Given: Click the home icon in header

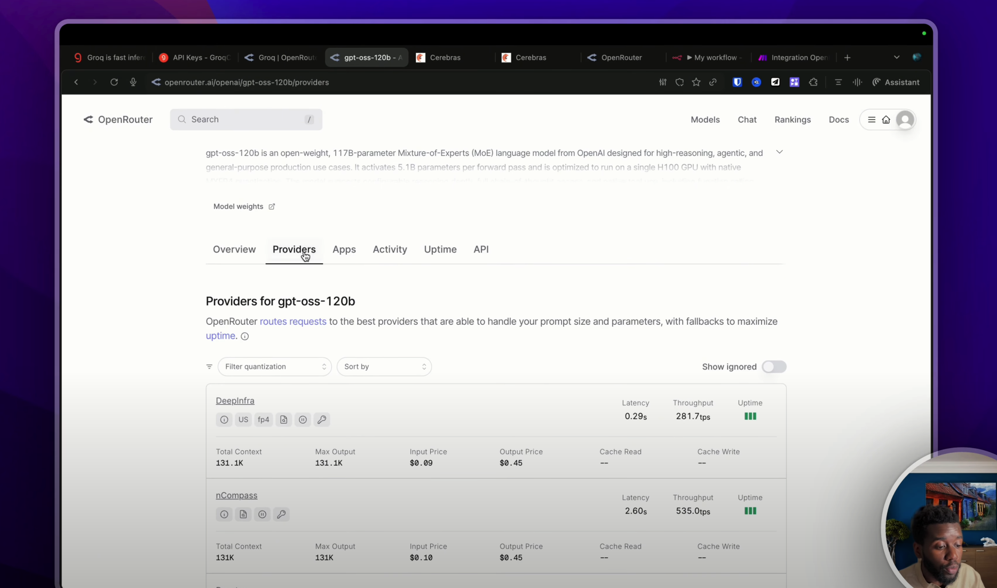Looking at the screenshot, I should (x=886, y=120).
